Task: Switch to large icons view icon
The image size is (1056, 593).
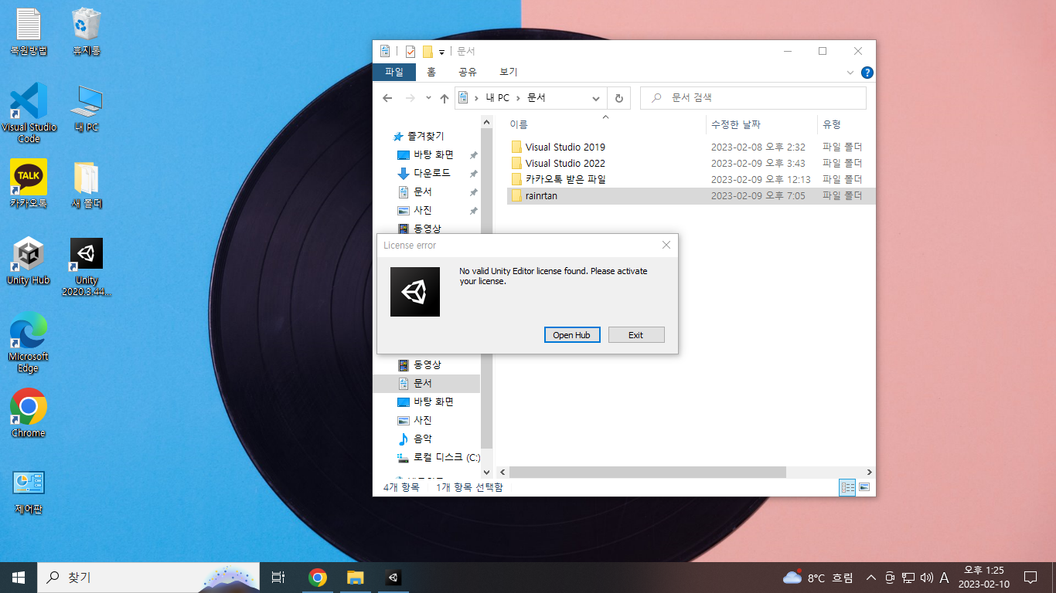Action: [864, 487]
